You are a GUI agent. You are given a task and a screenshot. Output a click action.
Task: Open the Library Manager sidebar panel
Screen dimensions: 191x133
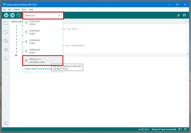coord(6,41)
